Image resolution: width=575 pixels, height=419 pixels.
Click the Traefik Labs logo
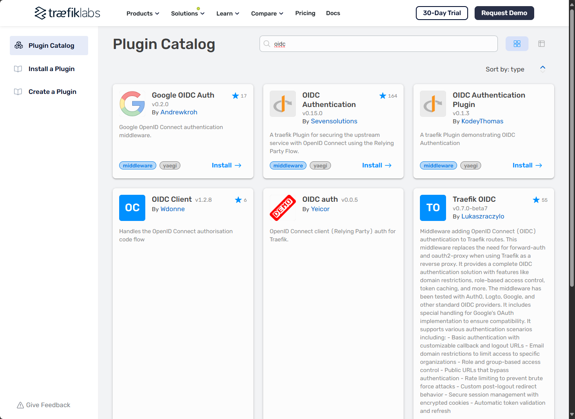67,13
